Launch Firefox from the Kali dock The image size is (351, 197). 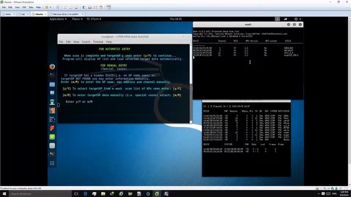52,67
